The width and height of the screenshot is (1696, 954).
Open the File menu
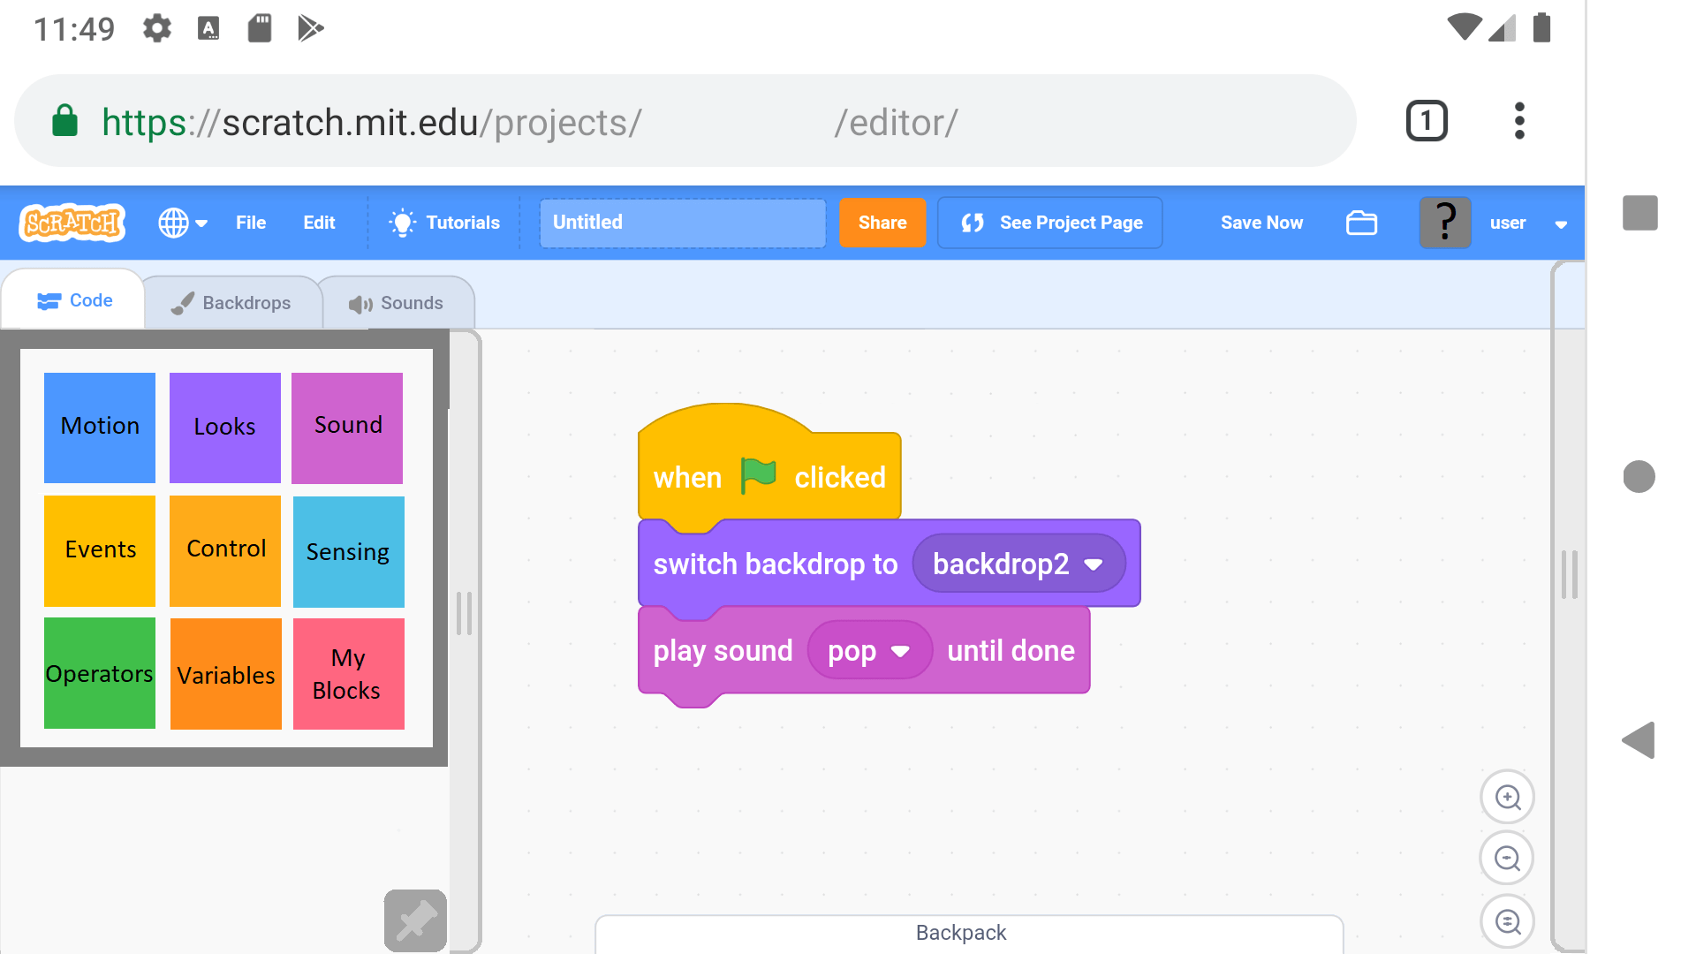click(251, 223)
